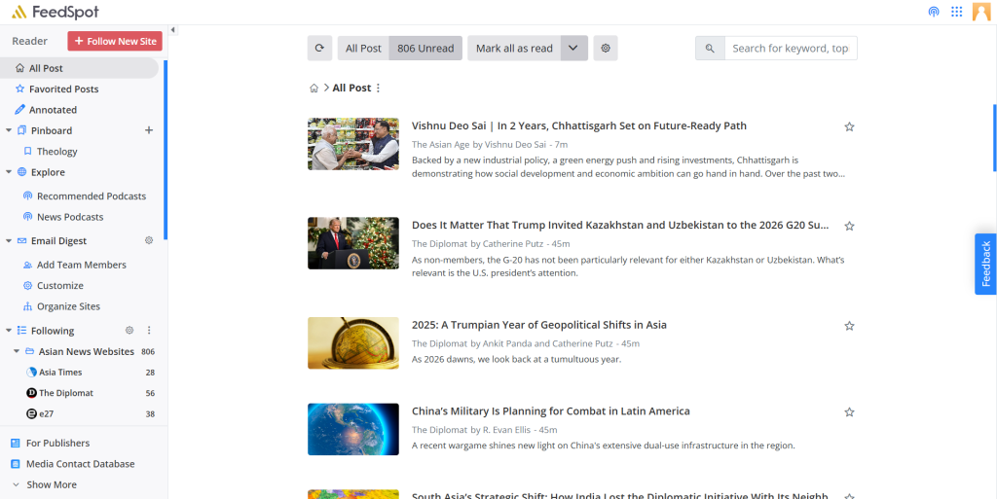Screen dimensions: 997x499
Task: Click the refresh feed icon
Action: (x=319, y=49)
